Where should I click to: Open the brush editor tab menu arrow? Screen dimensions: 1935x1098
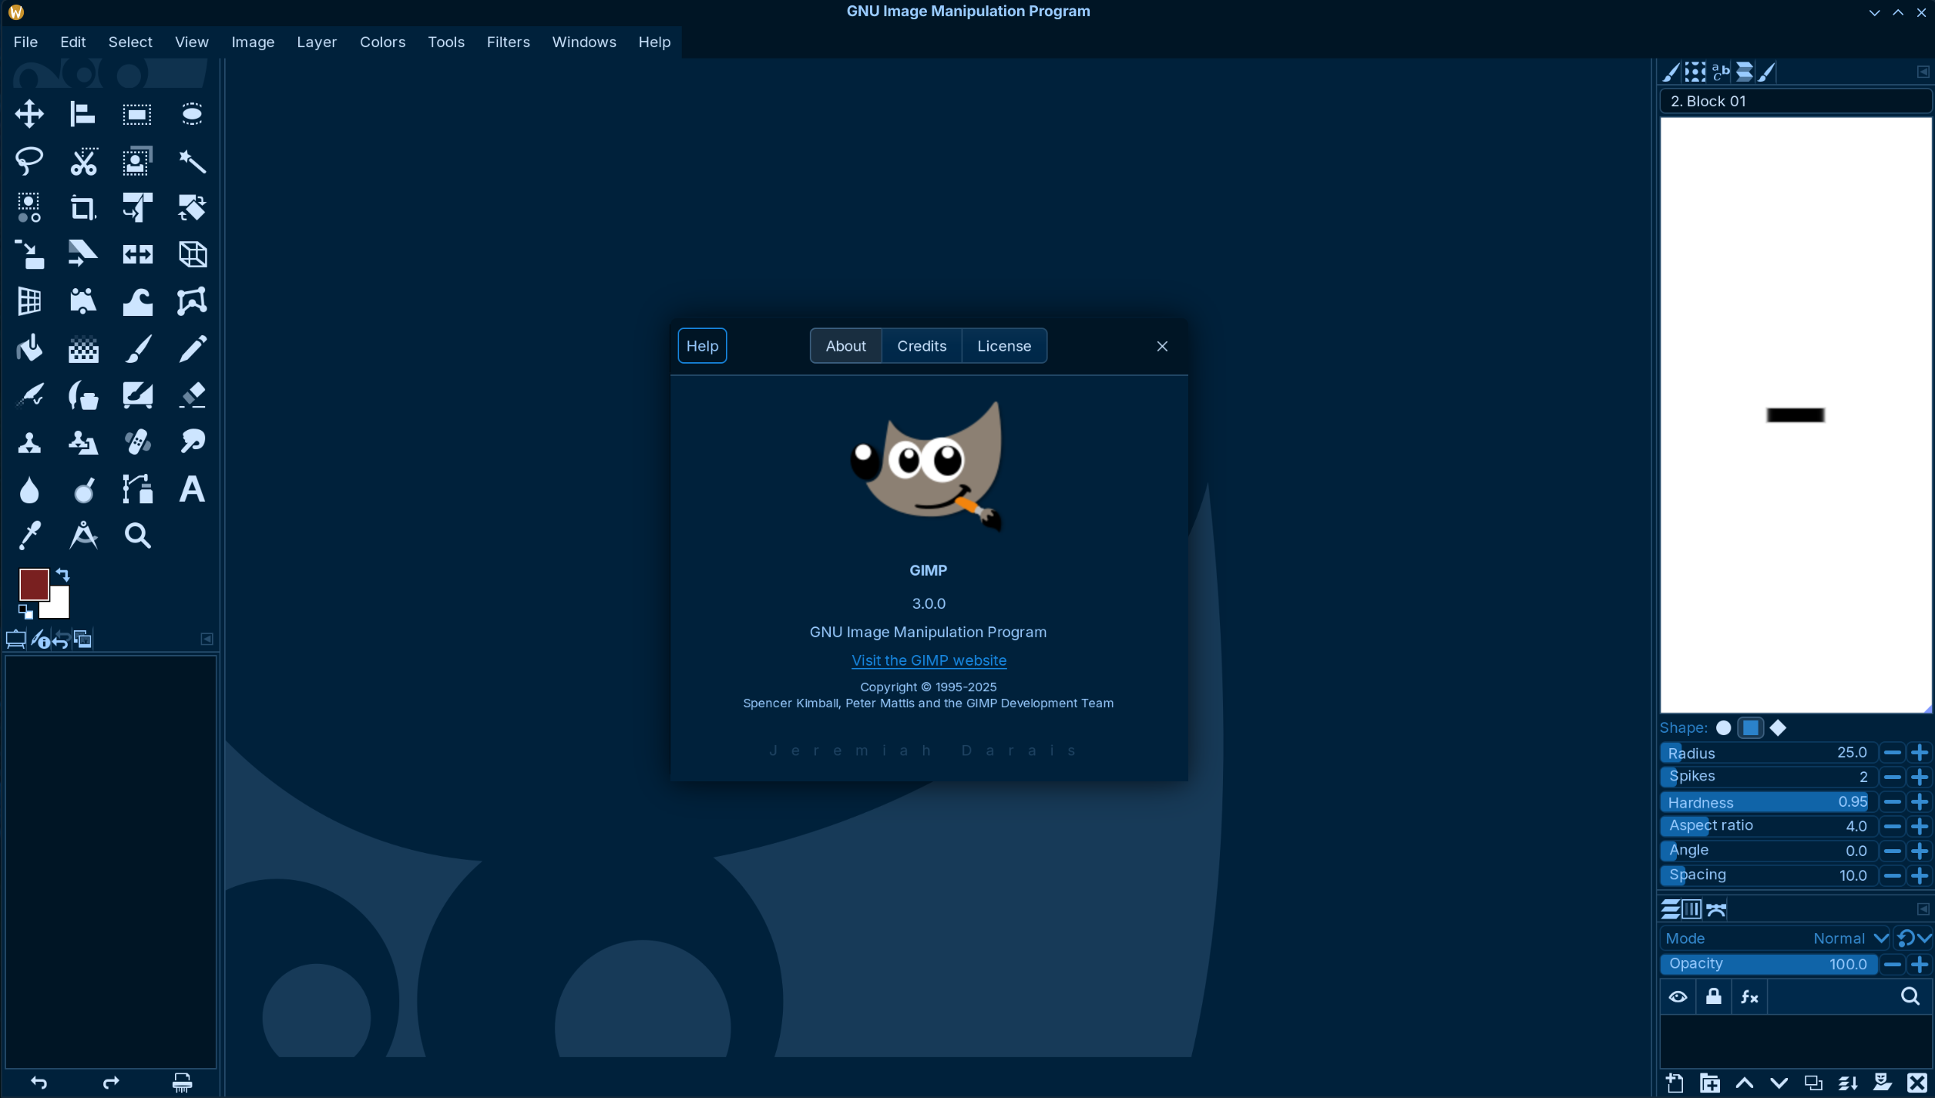(1923, 72)
